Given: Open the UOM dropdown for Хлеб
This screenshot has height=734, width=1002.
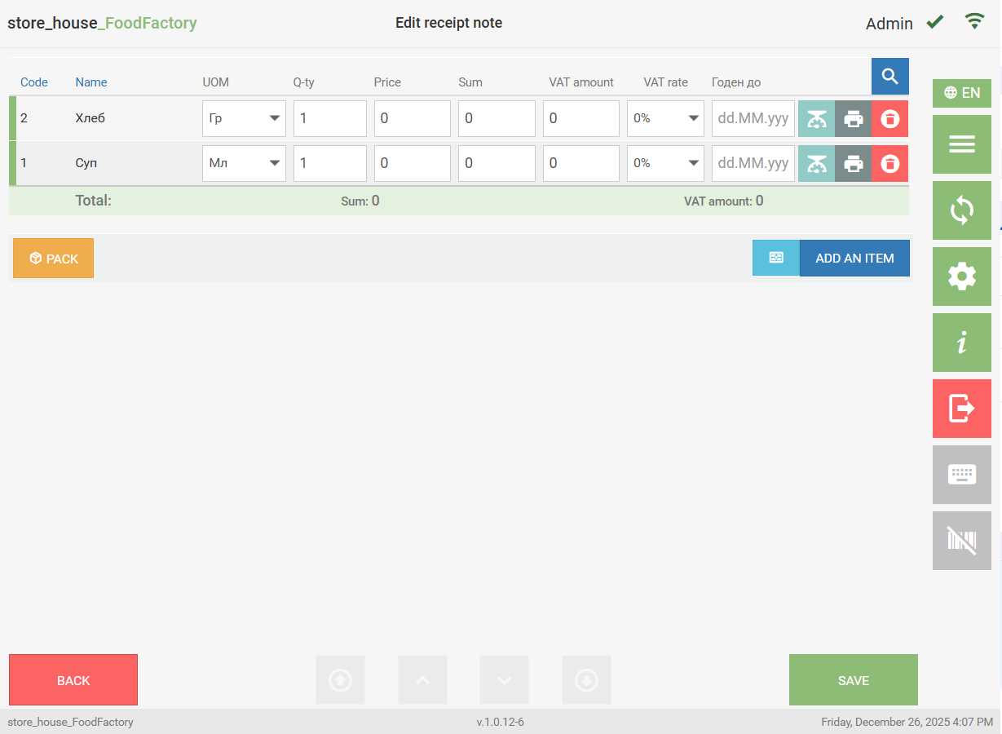Looking at the screenshot, I should [244, 119].
